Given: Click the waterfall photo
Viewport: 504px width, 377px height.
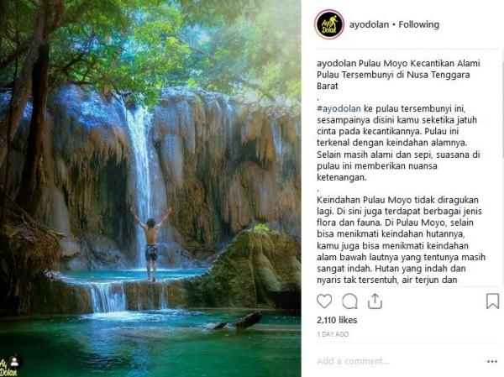Looking at the screenshot, I should 150,188.
